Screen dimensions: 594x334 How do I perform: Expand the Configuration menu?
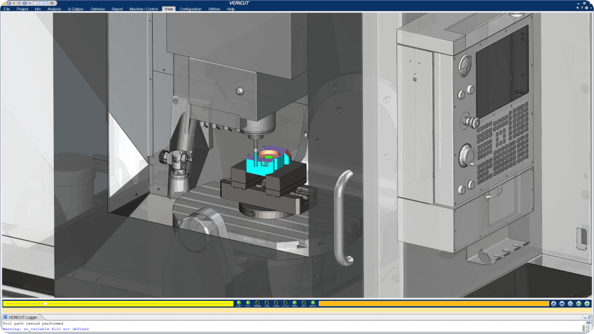[x=190, y=9]
